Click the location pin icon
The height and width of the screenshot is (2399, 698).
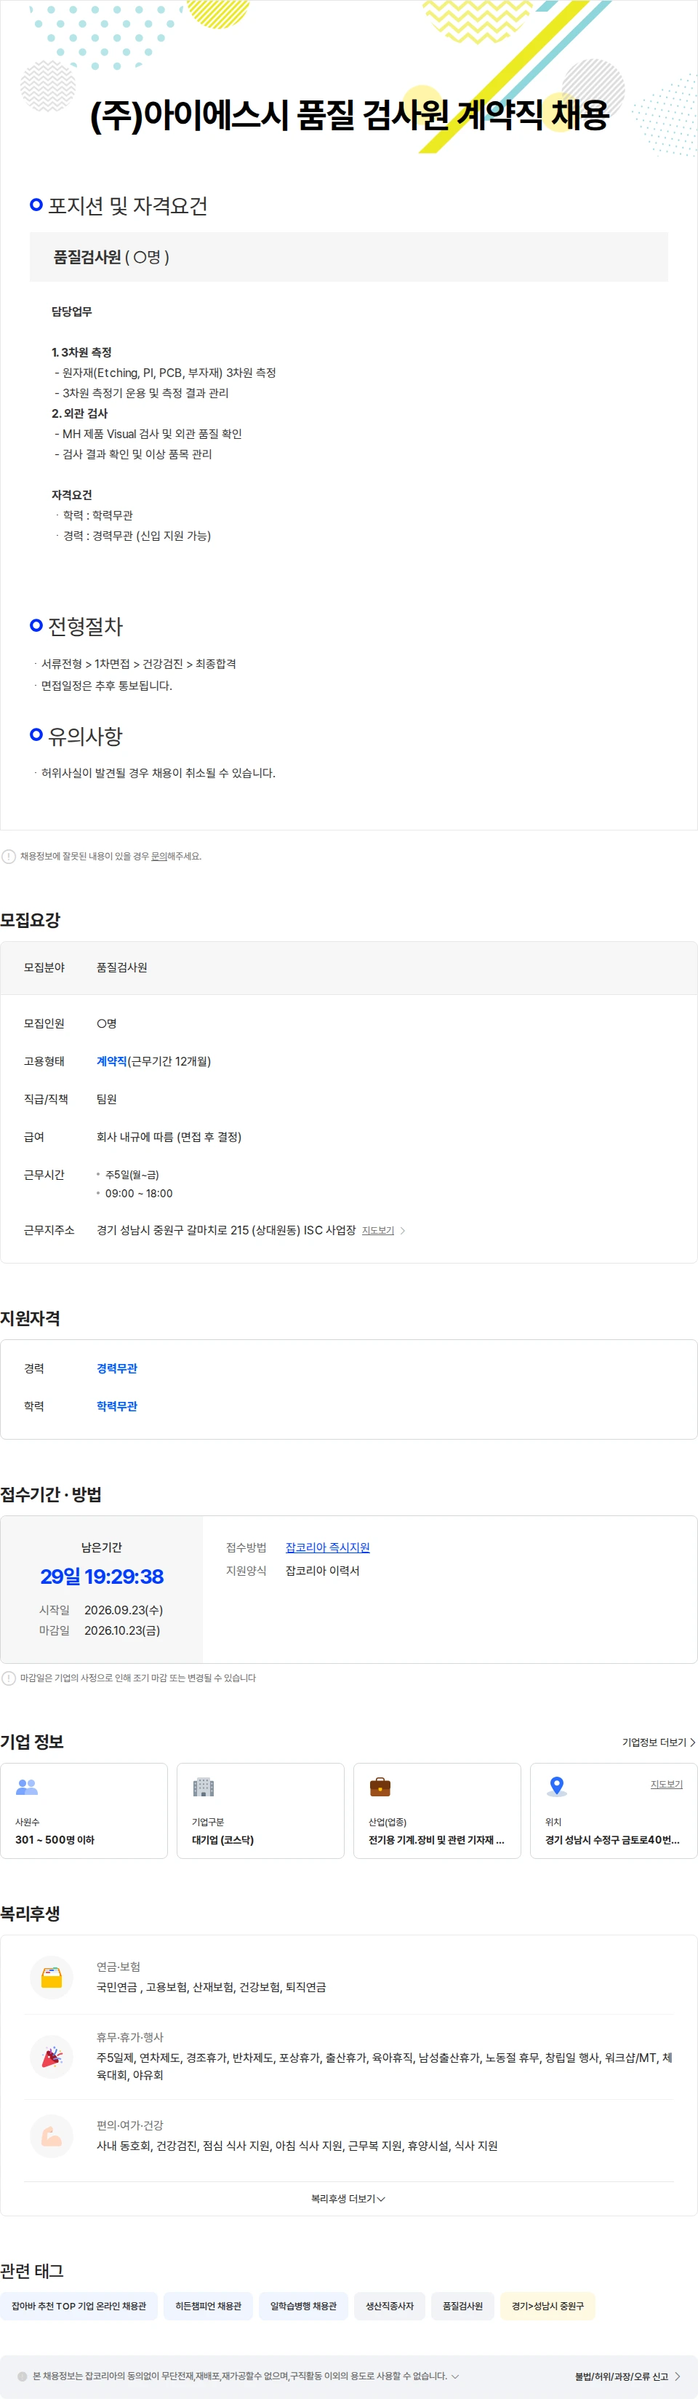[556, 1786]
